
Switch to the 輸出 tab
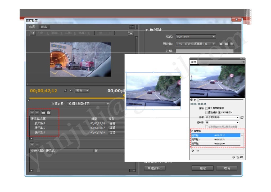[44, 27]
